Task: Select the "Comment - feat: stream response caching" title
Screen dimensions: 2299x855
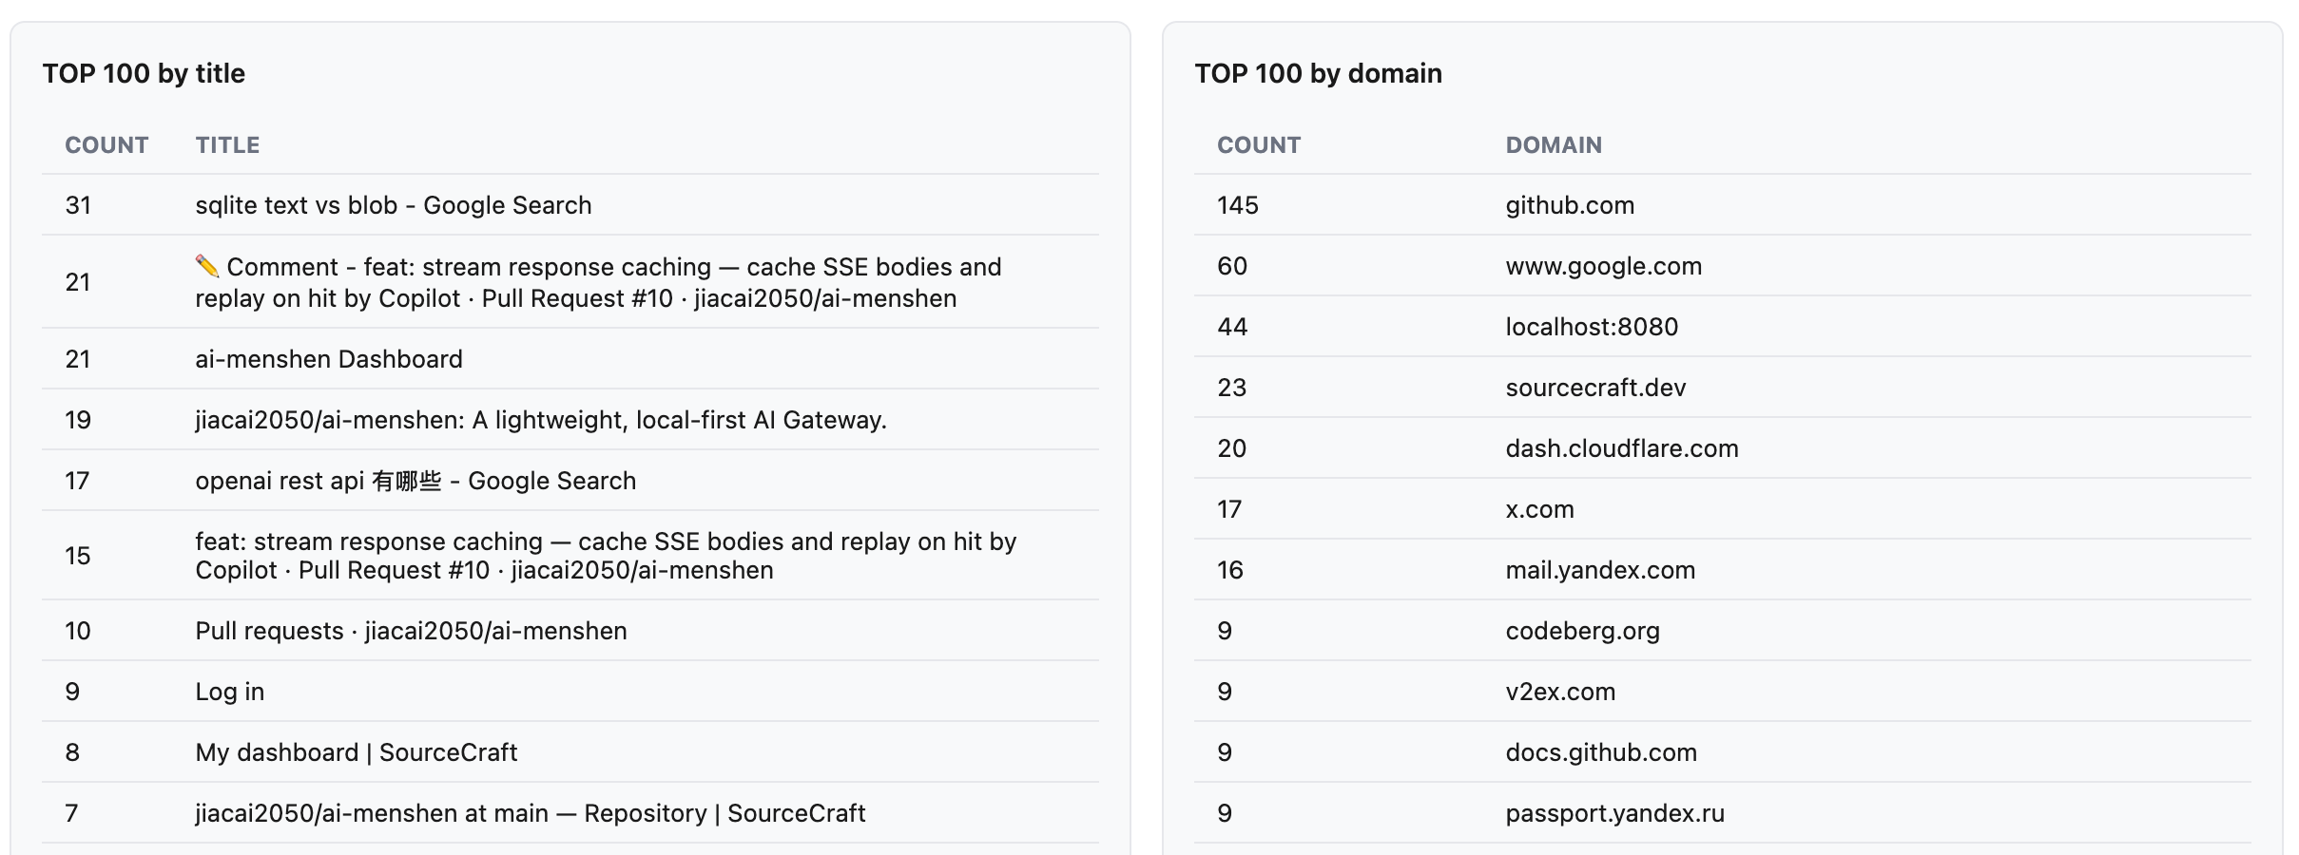Action: pos(599,282)
